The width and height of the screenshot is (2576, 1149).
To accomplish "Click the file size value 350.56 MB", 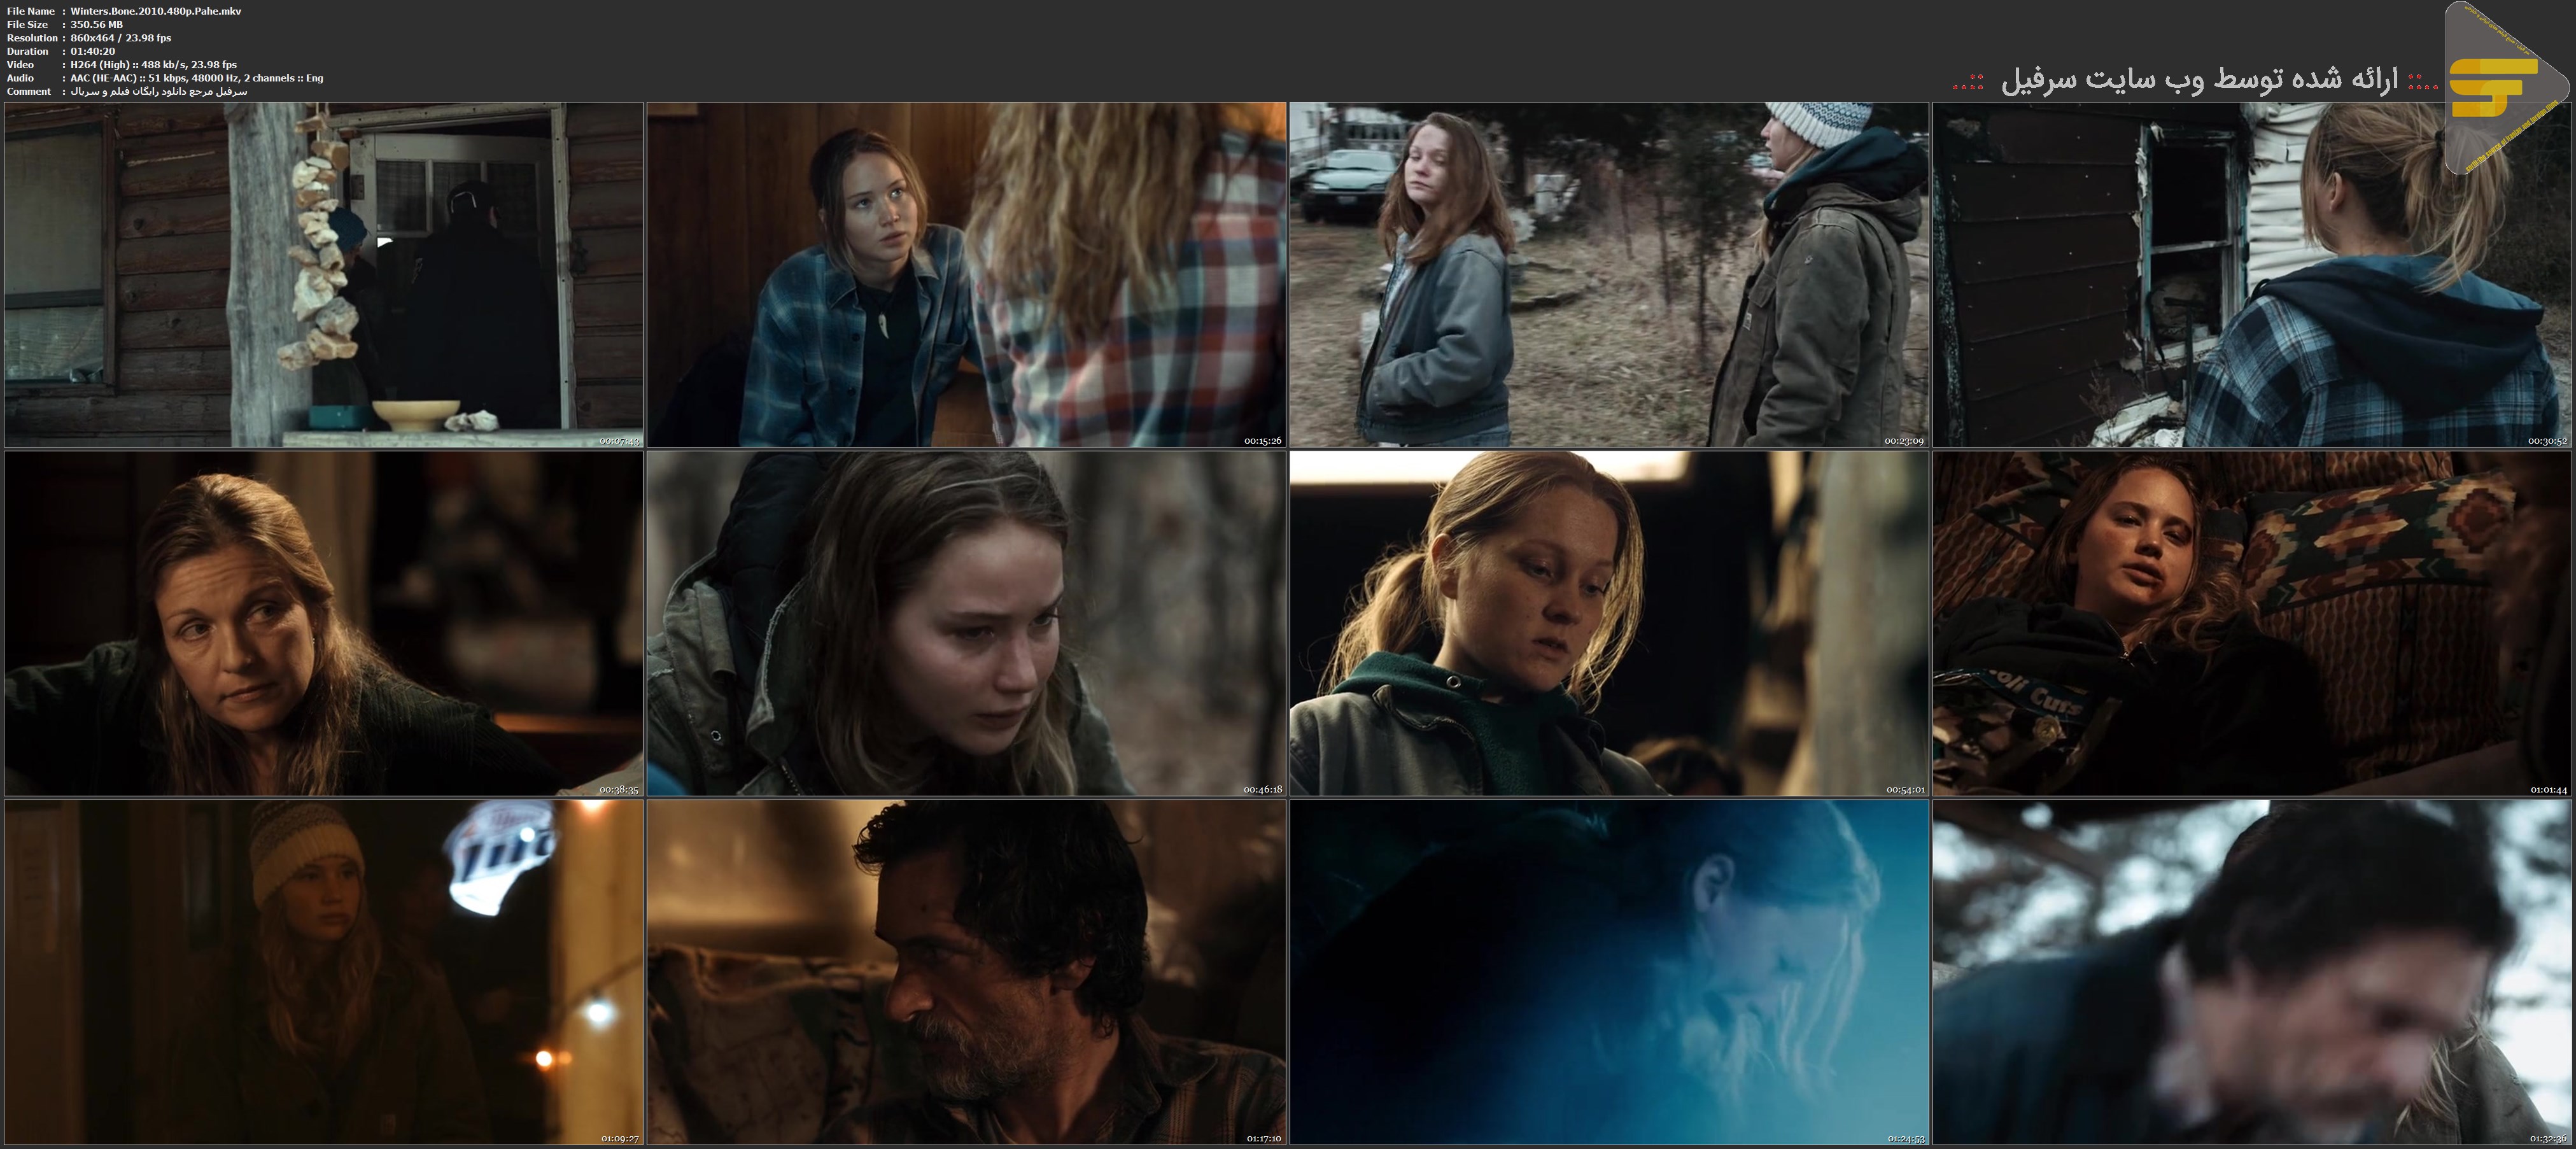I will [97, 24].
